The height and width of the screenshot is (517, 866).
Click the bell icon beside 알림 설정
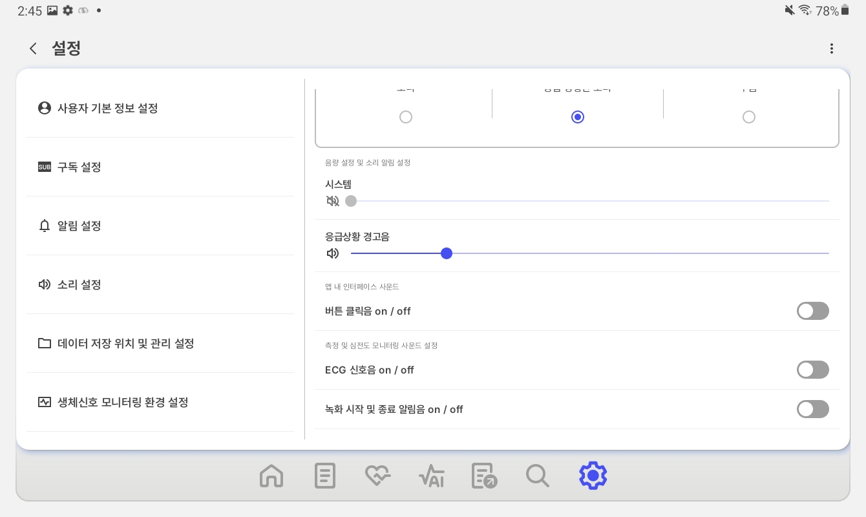pos(45,226)
